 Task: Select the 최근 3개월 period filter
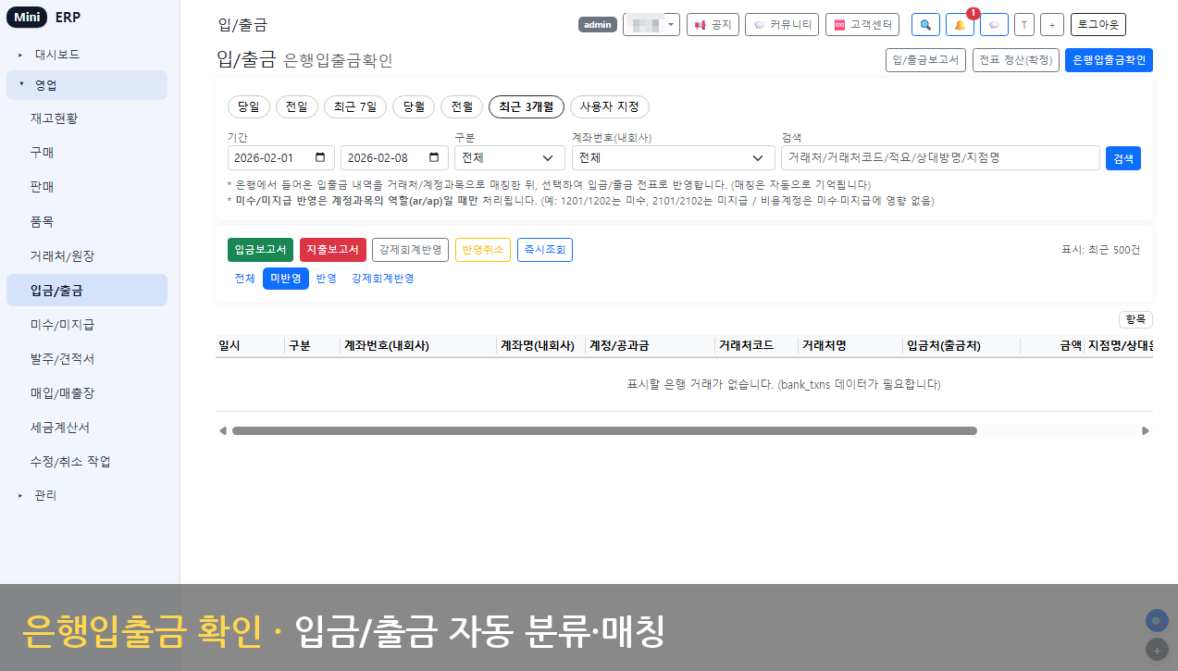pyautogui.click(x=527, y=106)
